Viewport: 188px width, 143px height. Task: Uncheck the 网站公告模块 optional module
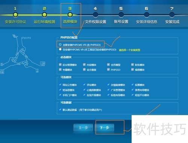point(60,85)
